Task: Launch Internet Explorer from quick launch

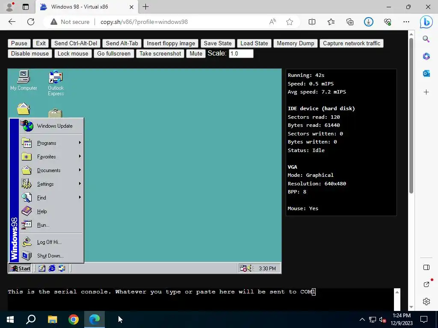Action: (52, 268)
